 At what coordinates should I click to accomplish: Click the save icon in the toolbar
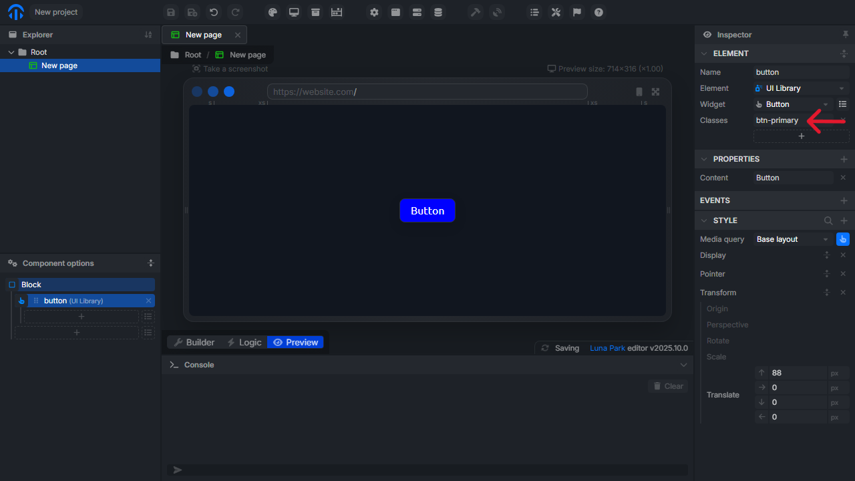coord(171,12)
